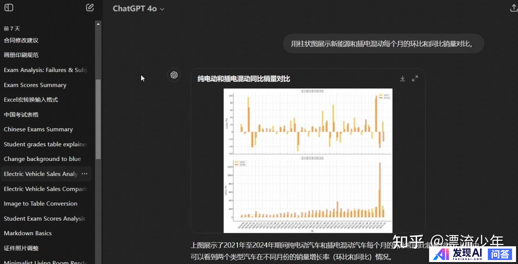
Task: Download the chart image
Action: [x=402, y=79]
